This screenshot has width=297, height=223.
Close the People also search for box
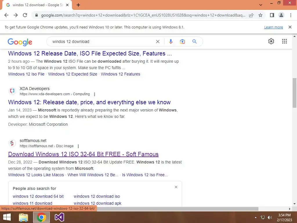pyautogui.click(x=176, y=187)
